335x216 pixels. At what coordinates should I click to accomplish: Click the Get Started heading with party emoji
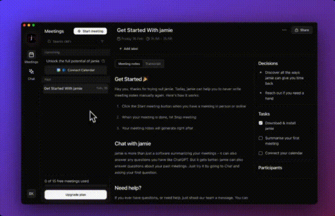(x=131, y=79)
